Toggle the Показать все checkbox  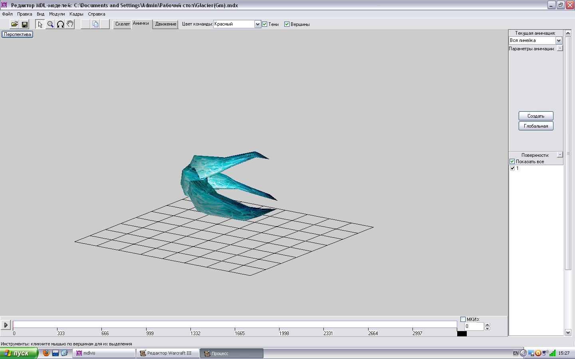click(512, 162)
